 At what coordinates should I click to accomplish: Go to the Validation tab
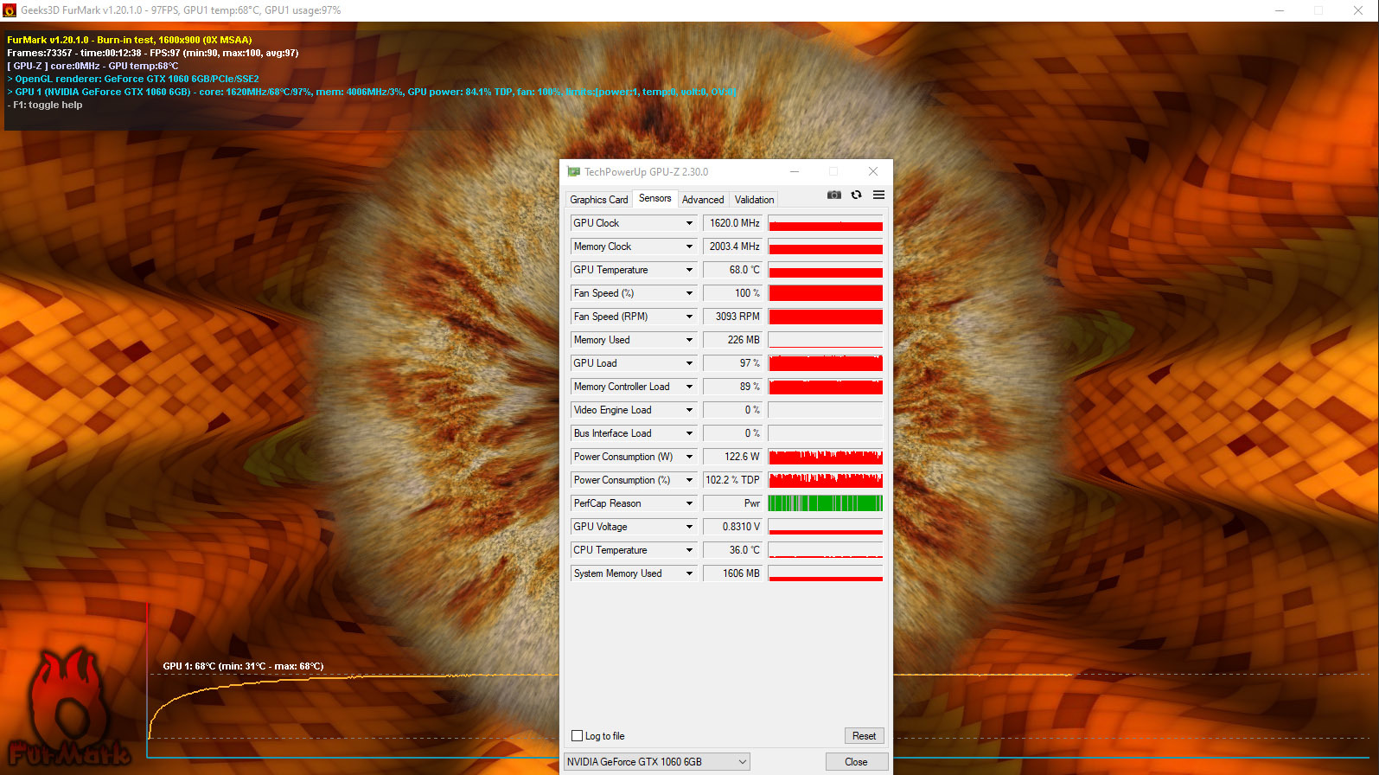754,199
